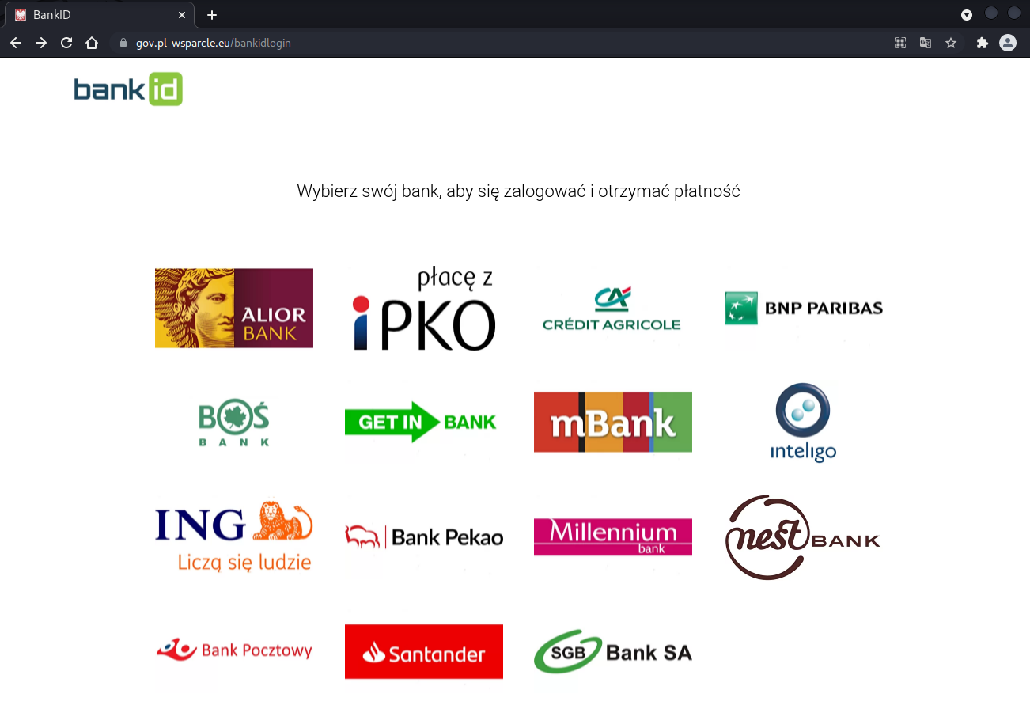
Task: Click the bank id header logo
Action: click(128, 89)
